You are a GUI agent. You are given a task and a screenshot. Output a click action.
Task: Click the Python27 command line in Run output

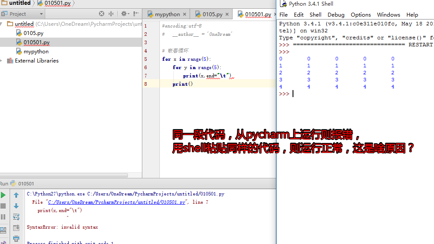pyautogui.click(x=125, y=194)
